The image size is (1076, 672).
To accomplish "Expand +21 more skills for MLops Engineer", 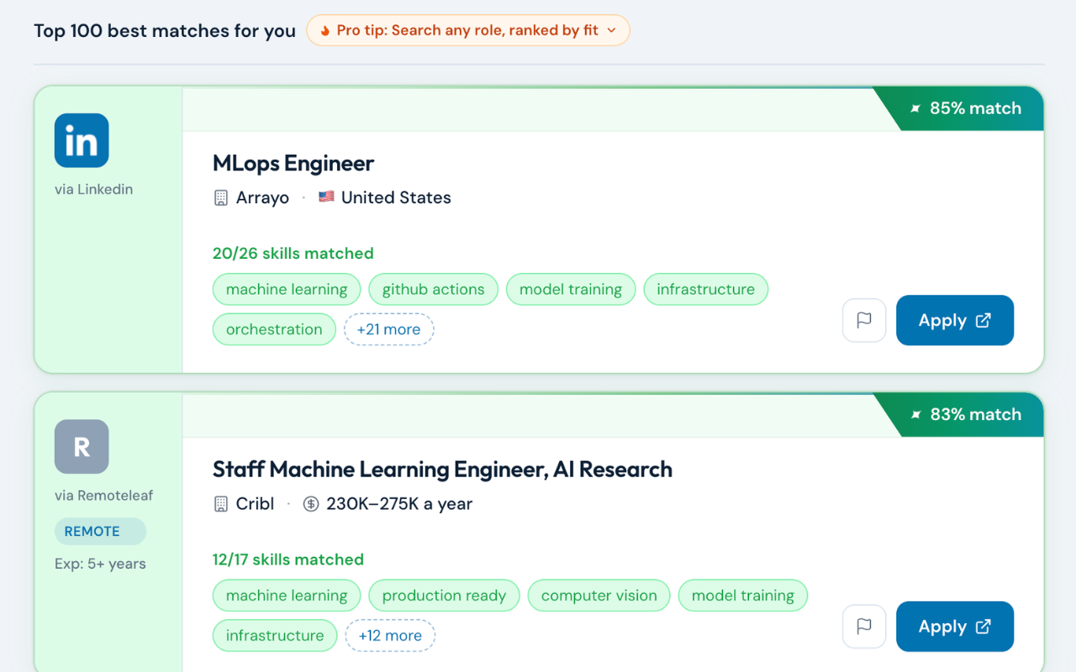I will coord(388,329).
